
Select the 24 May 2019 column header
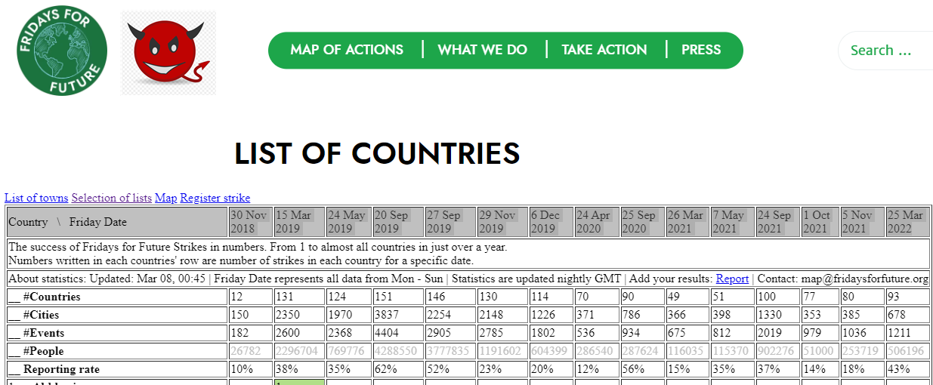[x=348, y=222]
